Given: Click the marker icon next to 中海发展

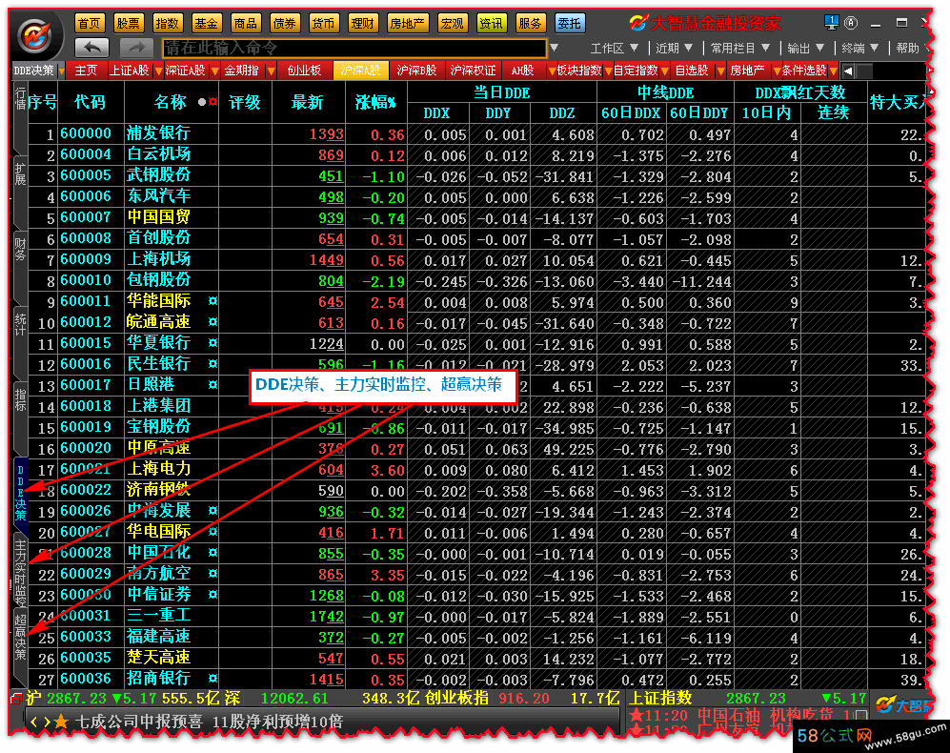Looking at the screenshot, I should (x=212, y=511).
